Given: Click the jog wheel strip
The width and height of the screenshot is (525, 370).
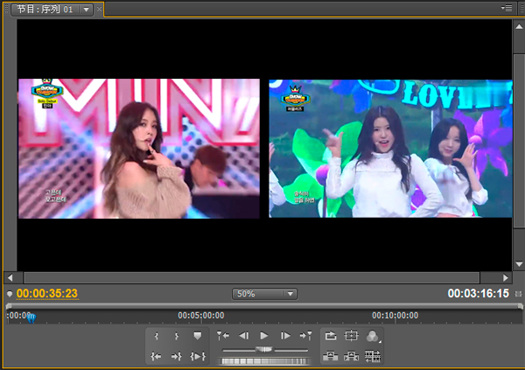Looking at the screenshot, I should tap(264, 361).
